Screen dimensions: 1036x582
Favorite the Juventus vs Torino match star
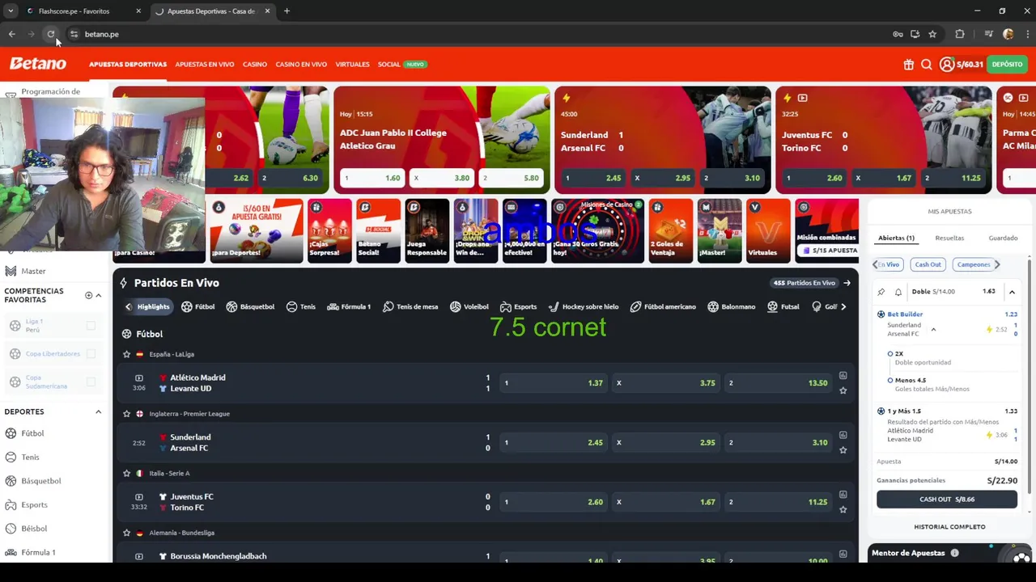(843, 509)
